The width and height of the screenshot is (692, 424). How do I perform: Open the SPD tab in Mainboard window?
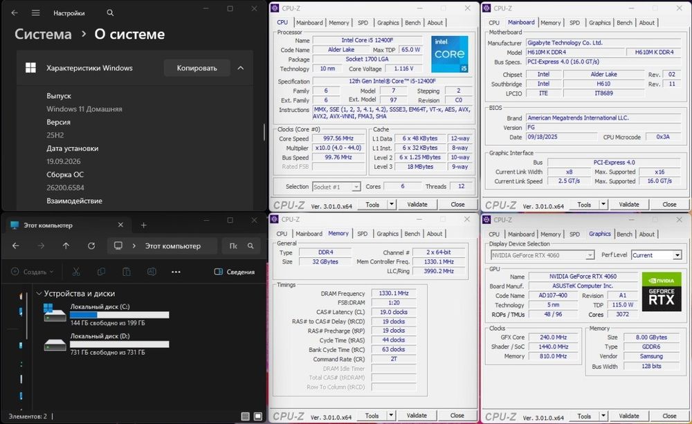point(574,23)
